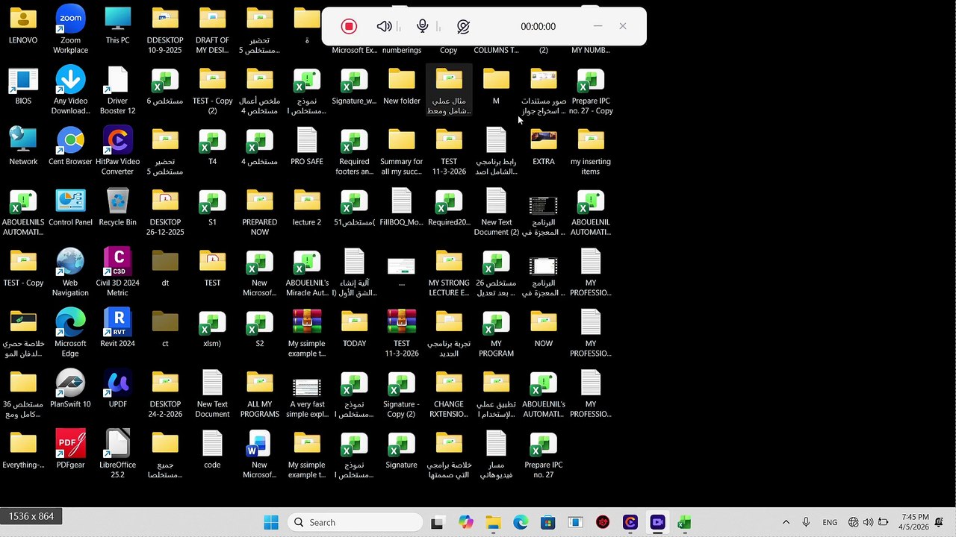Select the UPDF shortcut
Viewport: 956px width, 537px height.
click(x=117, y=389)
